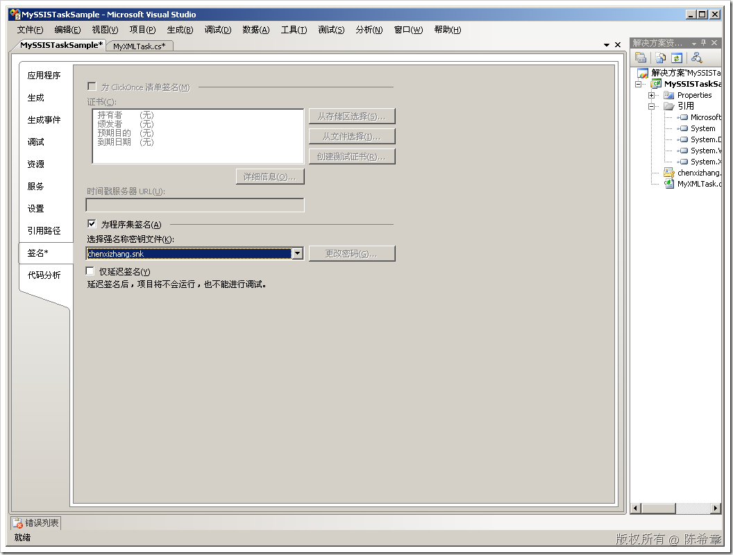Open Solution Explorer window position dropdown
This screenshot has width=733, height=555.
pos(693,43)
